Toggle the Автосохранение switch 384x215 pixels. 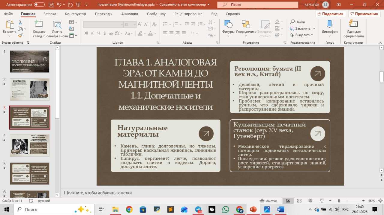coord(39,5)
